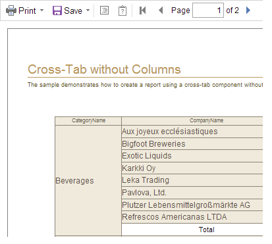This screenshot has width=272, height=244.
Task: Click the 'Cross-Tab without Columns' title
Action: pyautogui.click(x=104, y=69)
